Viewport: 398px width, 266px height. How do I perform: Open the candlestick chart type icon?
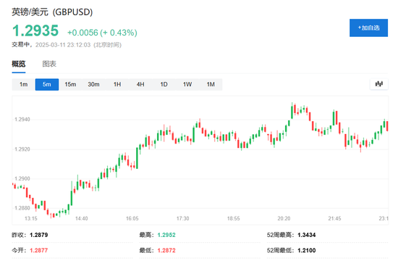click(379, 84)
